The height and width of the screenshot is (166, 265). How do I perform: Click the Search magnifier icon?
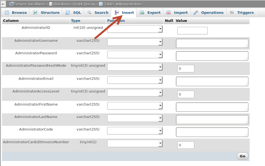coord(89,13)
